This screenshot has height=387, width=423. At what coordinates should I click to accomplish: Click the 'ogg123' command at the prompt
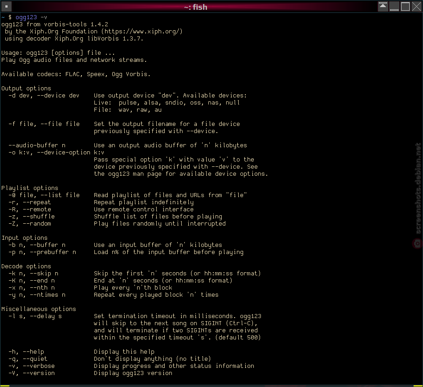26,17
